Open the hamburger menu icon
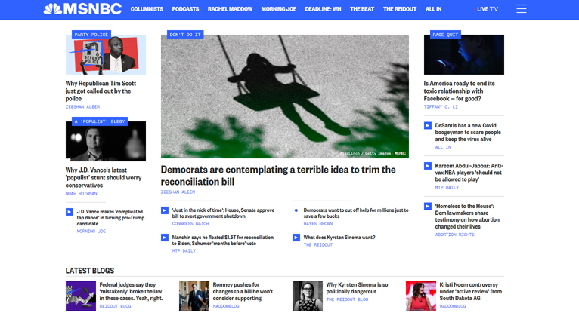 tap(522, 9)
